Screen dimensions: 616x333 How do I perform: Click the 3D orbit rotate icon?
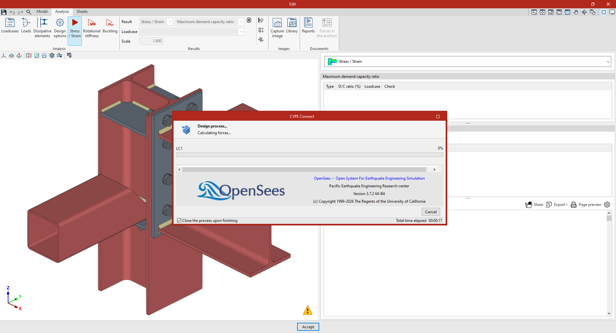[x=584, y=12]
